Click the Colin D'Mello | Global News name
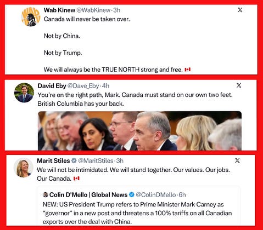 88,195
